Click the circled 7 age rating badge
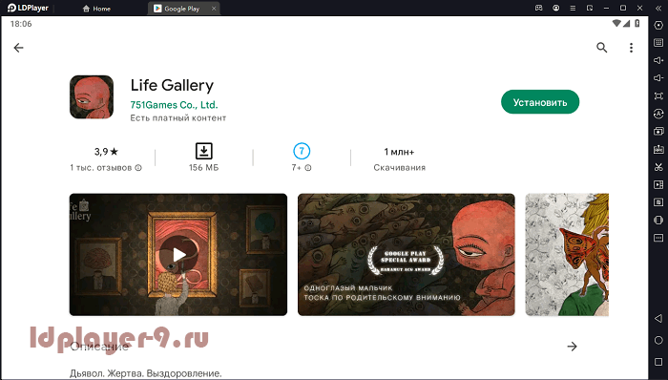The image size is (668, 380). [x=302, y=151]
